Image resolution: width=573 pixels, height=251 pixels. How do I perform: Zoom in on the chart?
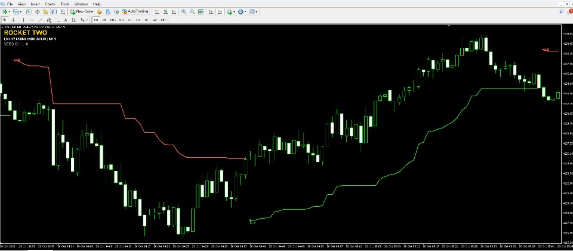tap(183, 12)
